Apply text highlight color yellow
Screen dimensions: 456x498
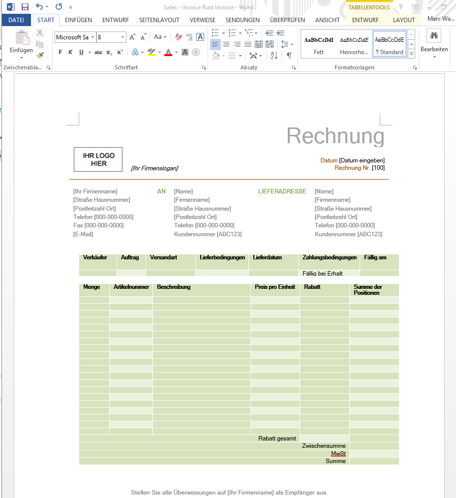click(152, 52)
